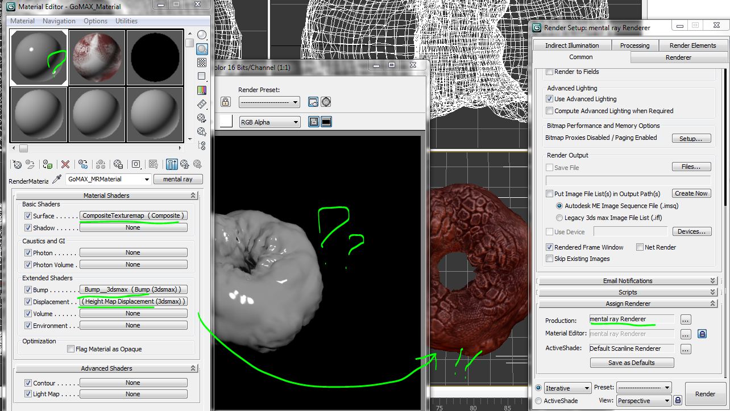Click the Video Color Check icon

tap(202, 90)
